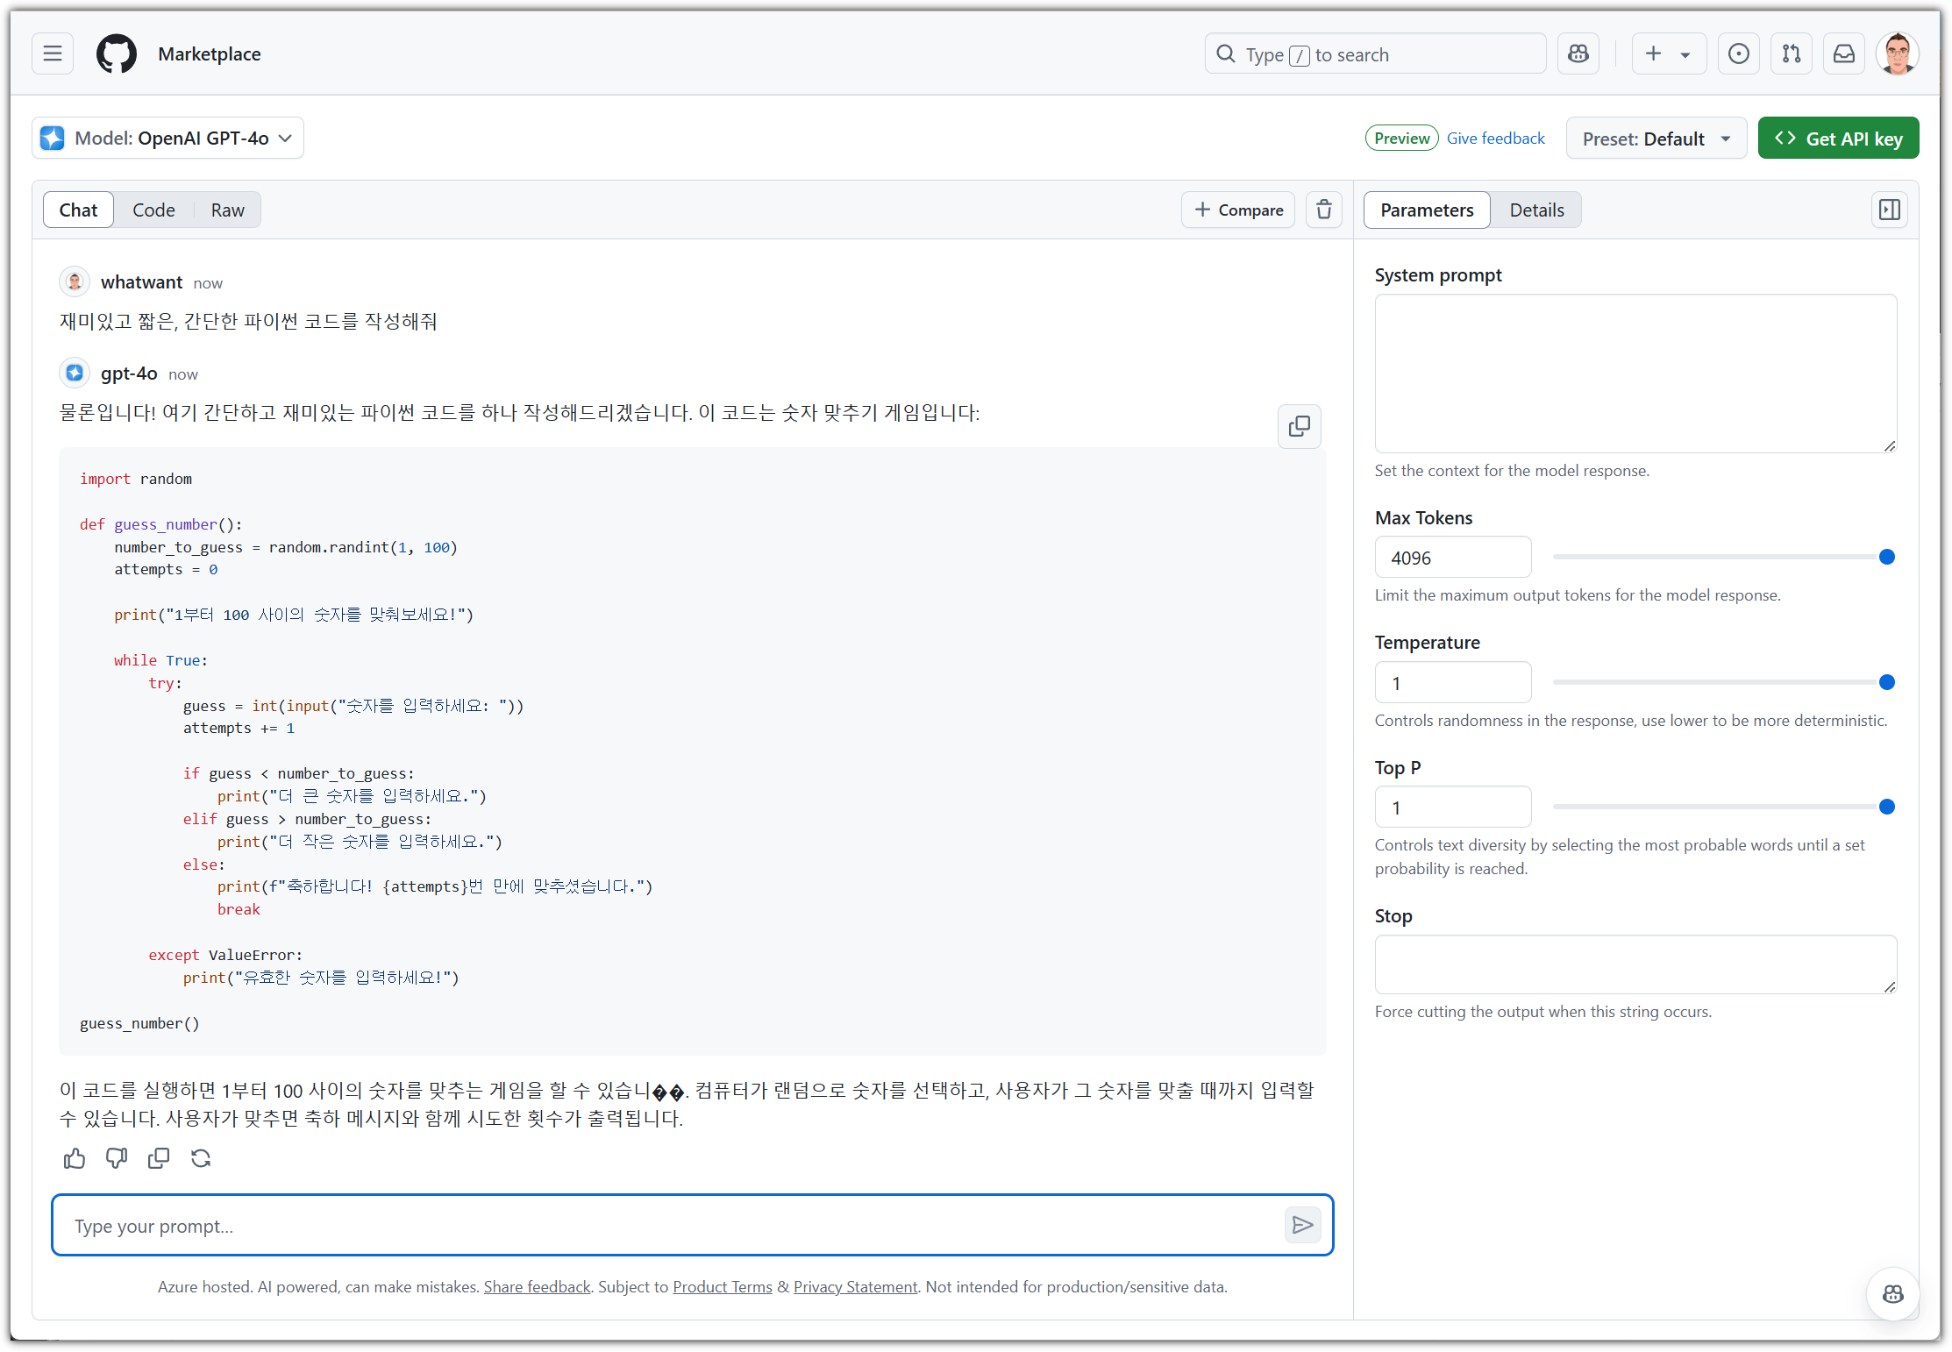The width and height of the screenshot is (1952, 1352).
Task: Give thumbs down to response
Action: coord(117,1158)
